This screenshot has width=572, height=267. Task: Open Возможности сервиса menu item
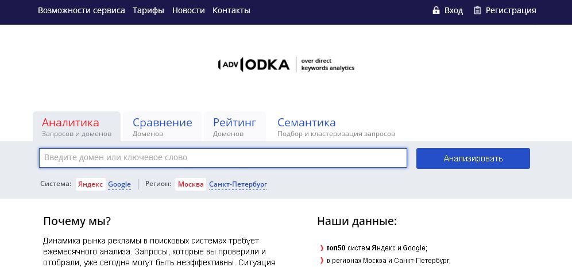coord(82,10)
